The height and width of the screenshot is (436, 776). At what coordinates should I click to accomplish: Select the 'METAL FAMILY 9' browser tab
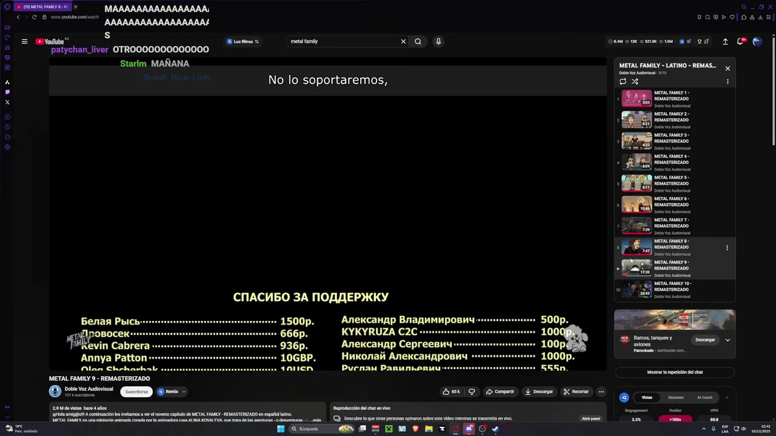click(42, 7)
